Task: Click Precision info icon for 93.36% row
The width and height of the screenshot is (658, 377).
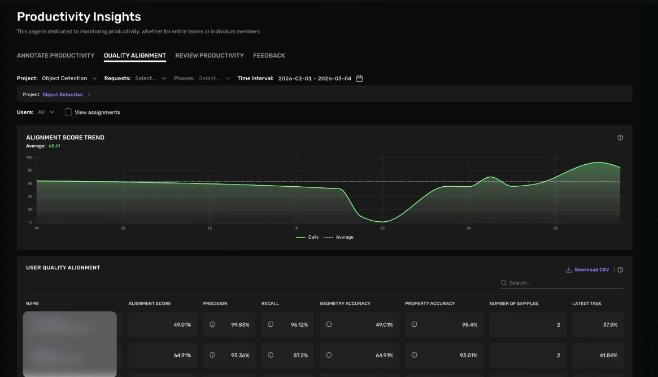Action: [212, 355]
